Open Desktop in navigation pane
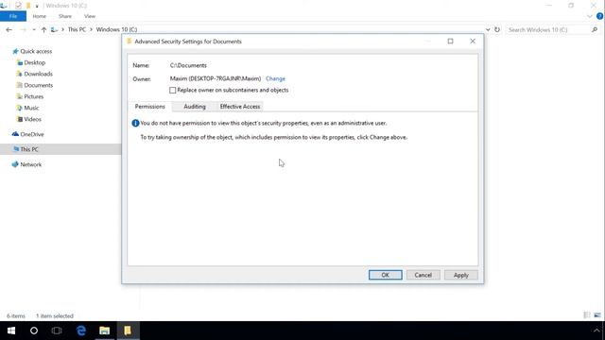The height and width of the screenshot is (340, 605). (34, 62)
